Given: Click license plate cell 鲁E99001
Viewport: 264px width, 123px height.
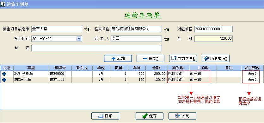Looking at the screenshot, I should tap(60, 74).
